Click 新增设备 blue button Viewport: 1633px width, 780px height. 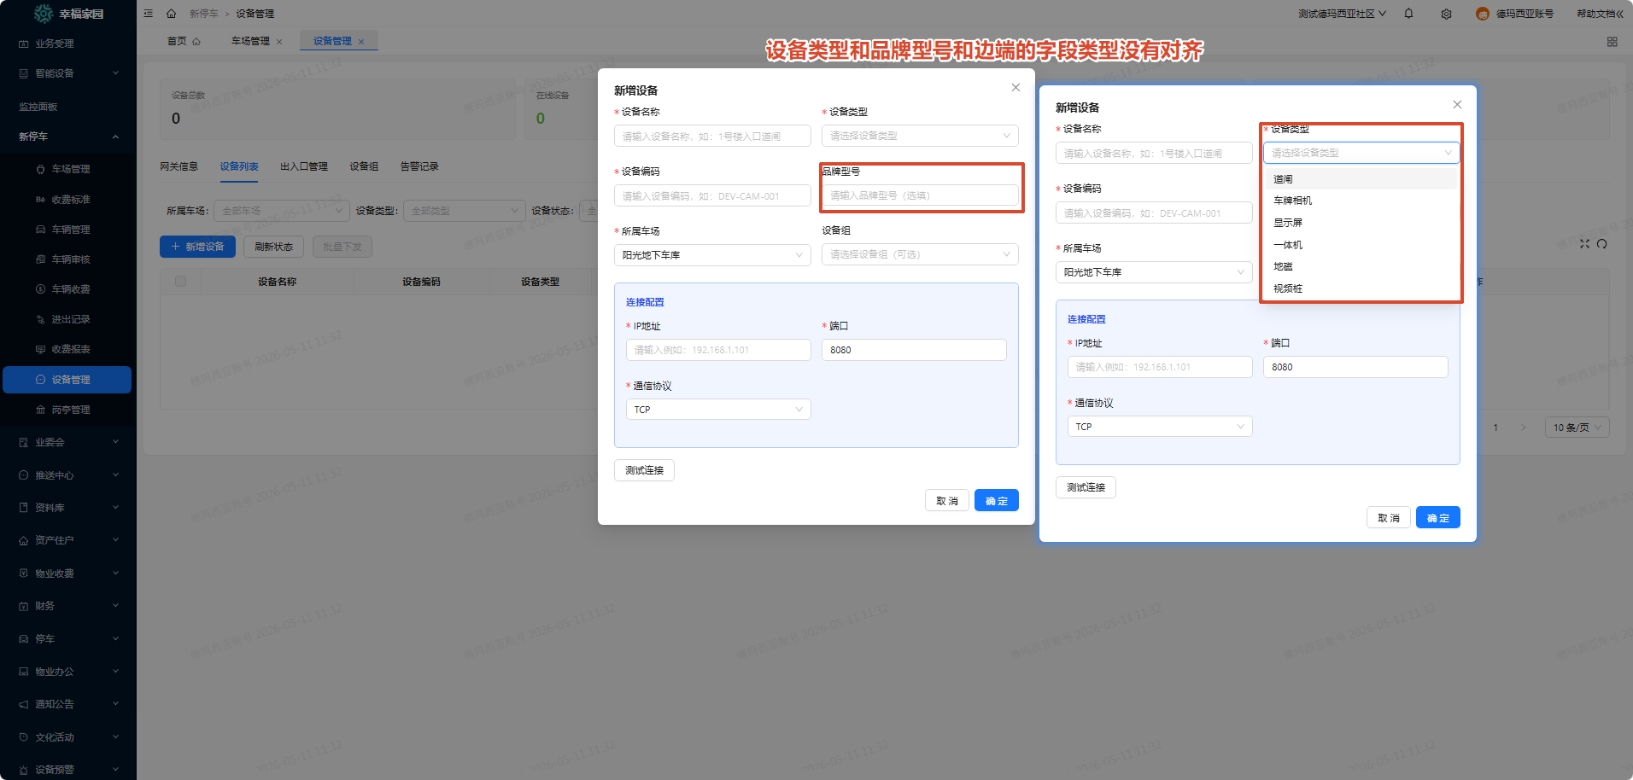coord(197,247)
